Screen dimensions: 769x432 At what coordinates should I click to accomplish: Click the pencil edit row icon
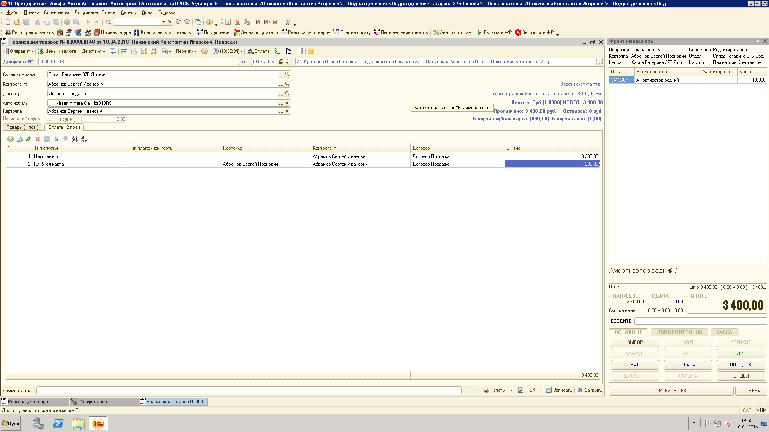click(28, 139)
